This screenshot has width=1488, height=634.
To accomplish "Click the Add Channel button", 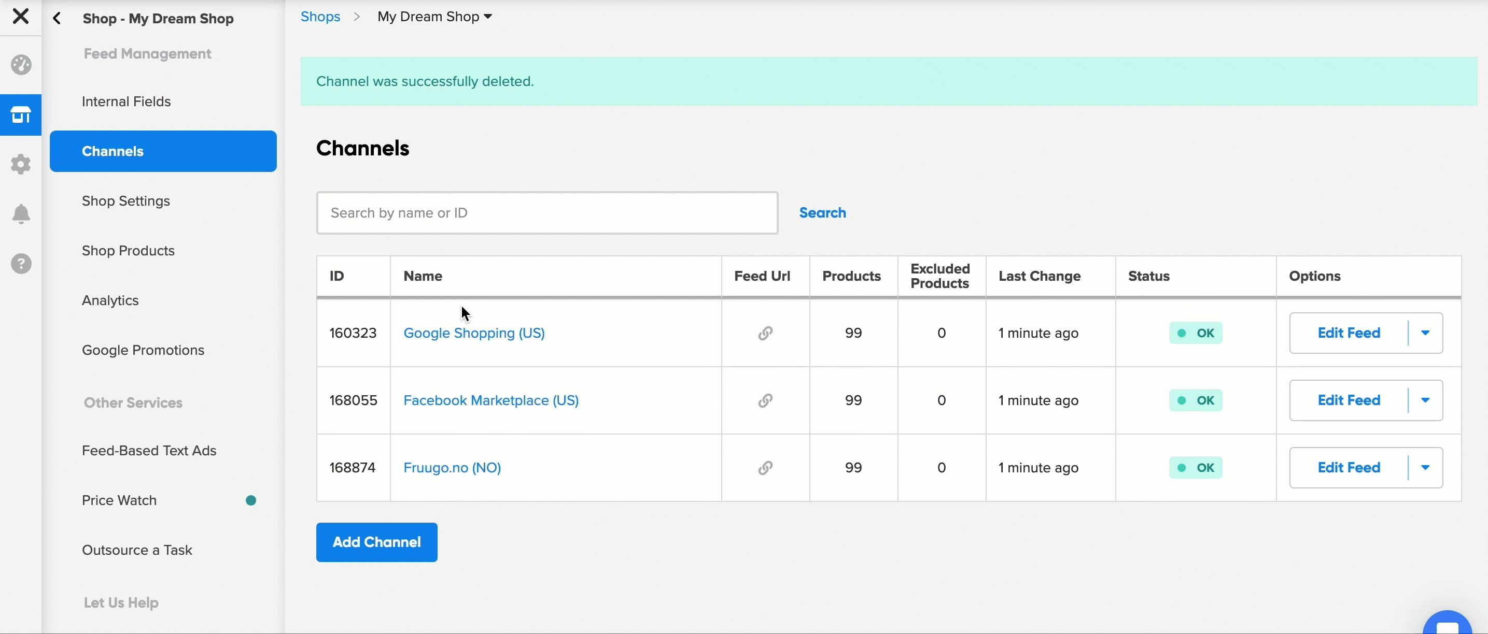I will pos(376,542).
